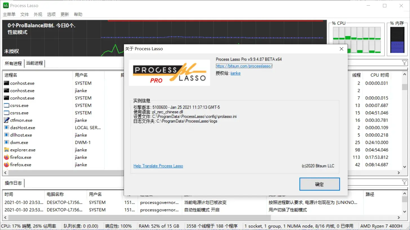Click the 队列长度: 0 (0.00) status entry
Viewport: 410px width, 230px height.
pos(81,226)
